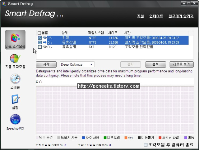Open the 지원 support link

tap(140, 16)
